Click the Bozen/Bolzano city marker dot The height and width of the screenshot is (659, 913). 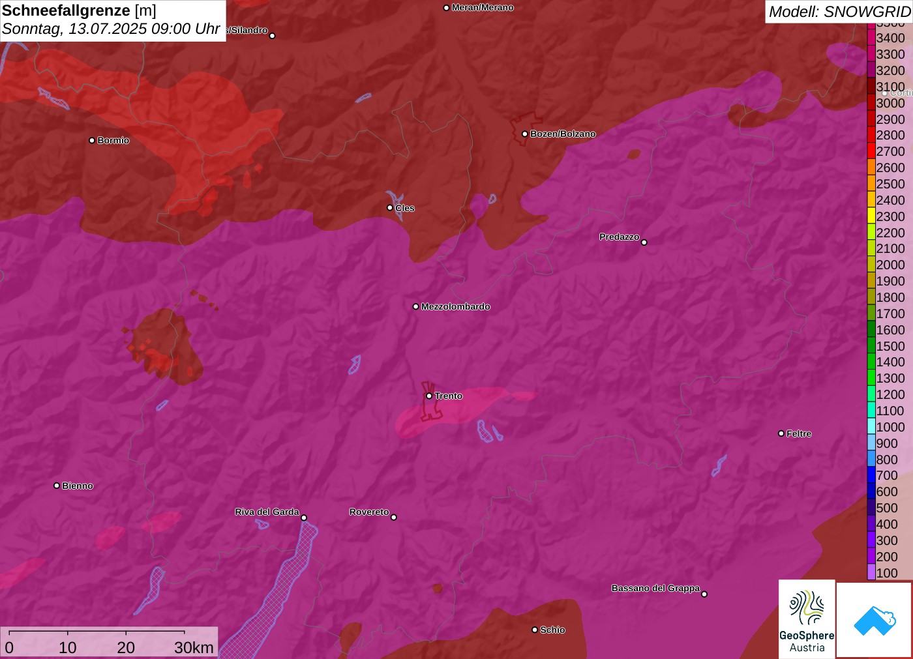[x=524, y=134]
